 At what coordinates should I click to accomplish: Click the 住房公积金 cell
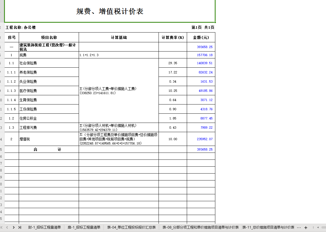click(x=49, y=118)
